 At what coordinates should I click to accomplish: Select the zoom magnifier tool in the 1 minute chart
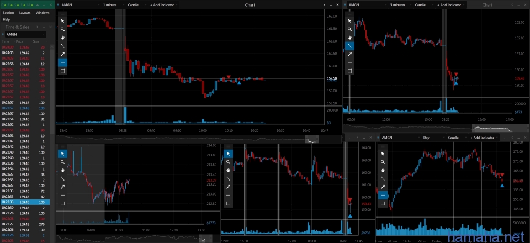[62, 29]
